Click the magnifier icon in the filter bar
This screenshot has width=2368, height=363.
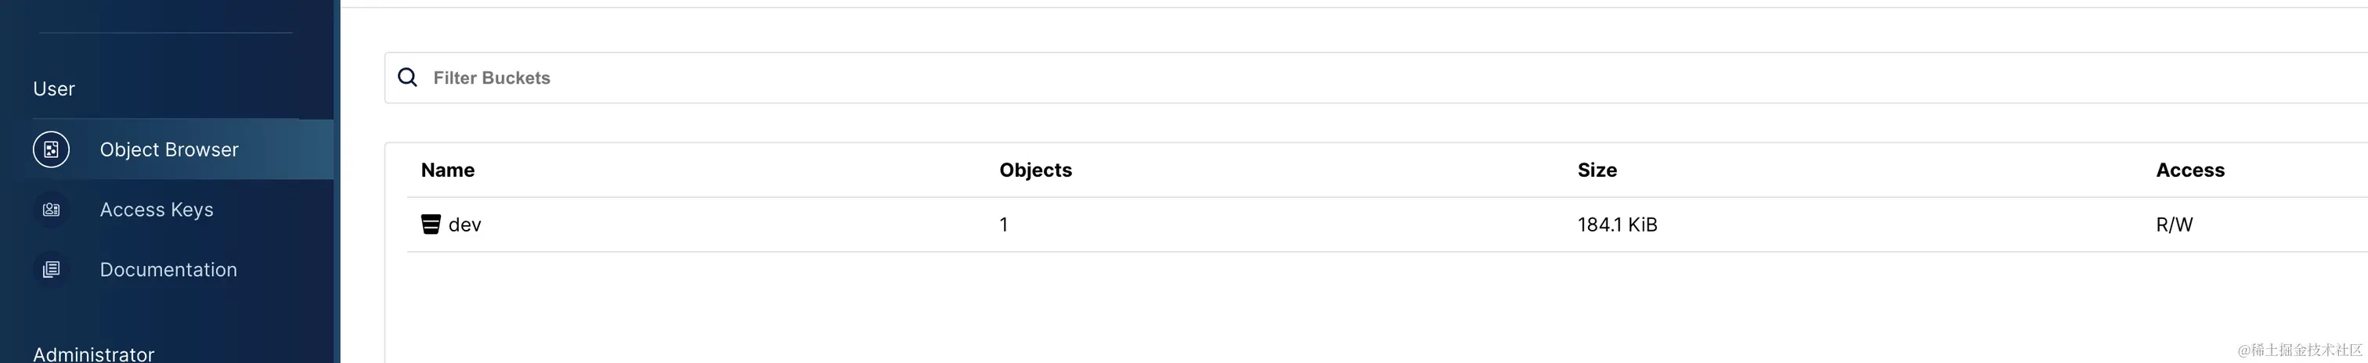coord(407,78)
